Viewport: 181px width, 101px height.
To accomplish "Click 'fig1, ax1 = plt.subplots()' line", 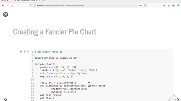I will tap(58, 83).
